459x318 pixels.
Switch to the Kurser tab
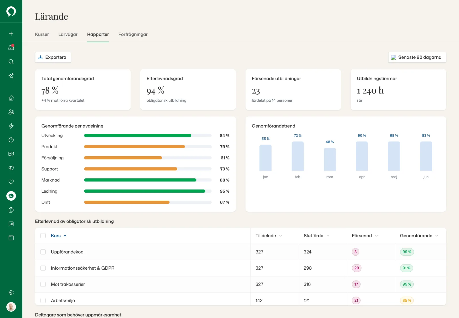coord(42,34)
